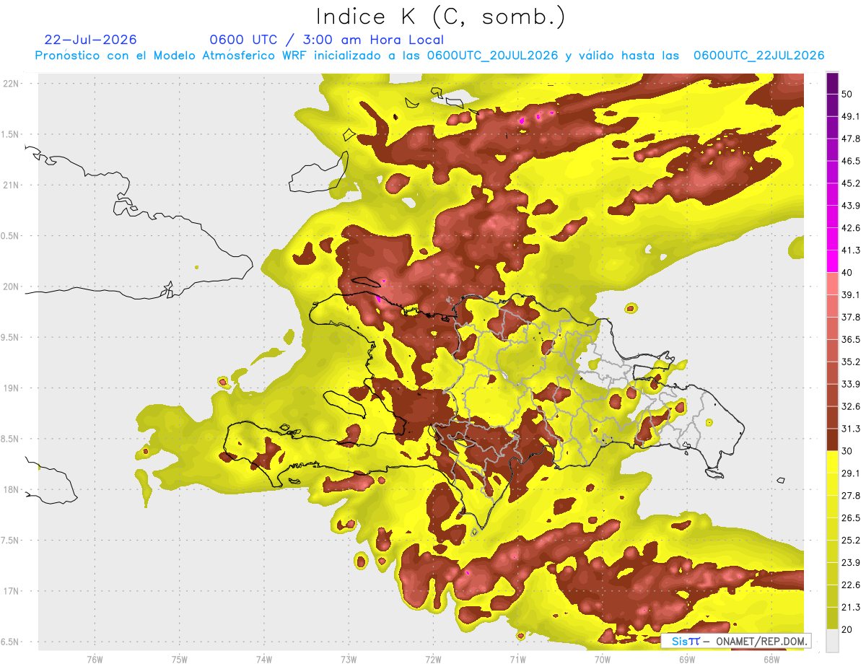Select the 21N latitude axis label
This screenshot has width=866, height=669.
click(11, 185)
